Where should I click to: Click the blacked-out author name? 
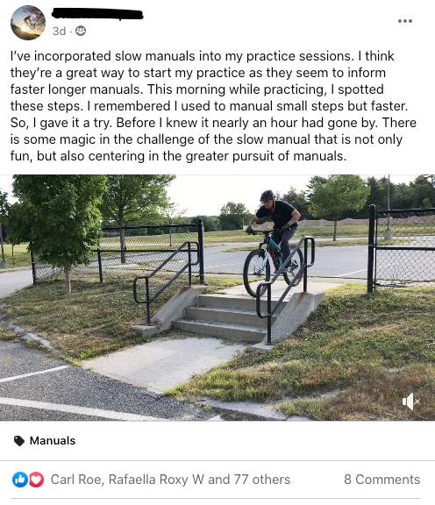[x=97, y=14]
